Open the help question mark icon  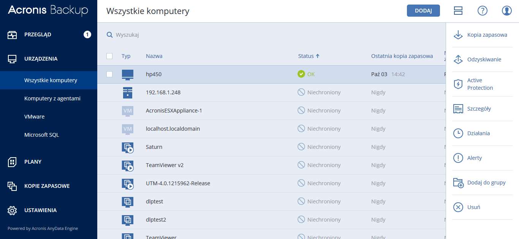click(482, 11)
